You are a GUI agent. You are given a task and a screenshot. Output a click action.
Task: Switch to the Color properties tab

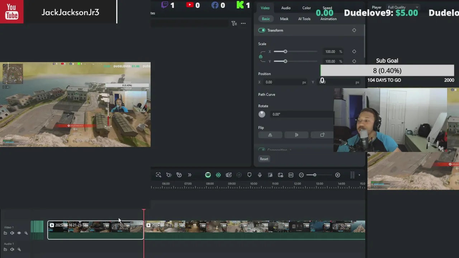pyautogui.click(x=307, y=8)
